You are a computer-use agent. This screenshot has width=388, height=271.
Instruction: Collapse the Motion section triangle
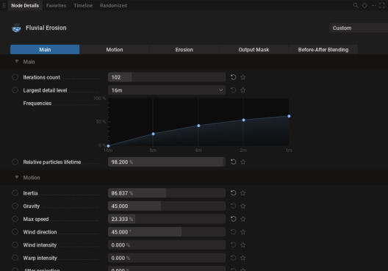pos(17,177)
